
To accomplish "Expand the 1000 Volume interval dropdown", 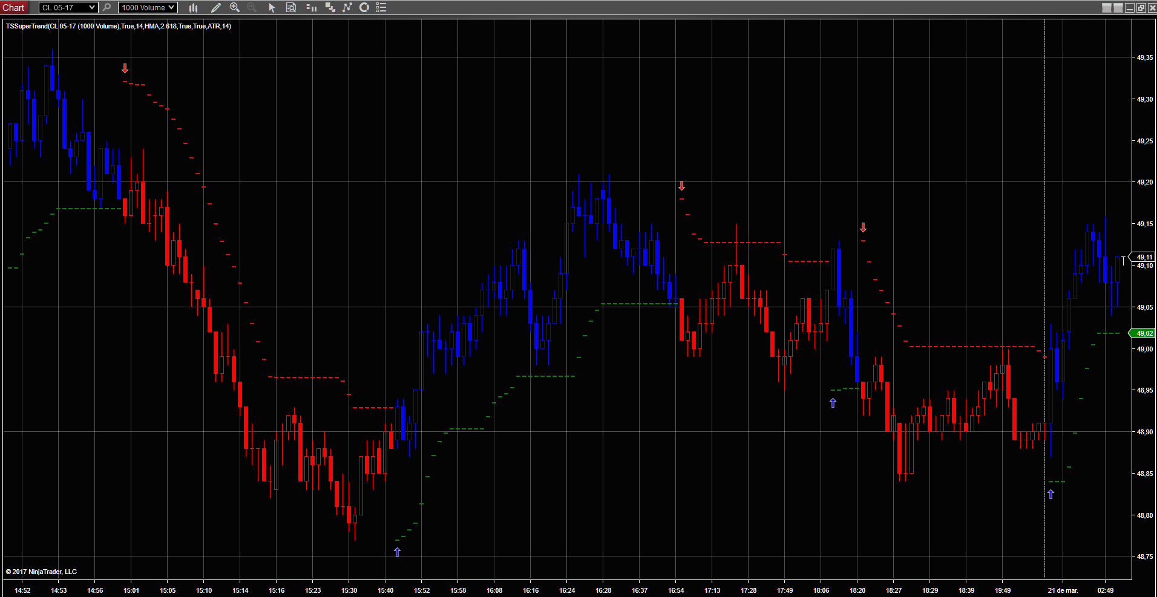I will tap(172, 8).
